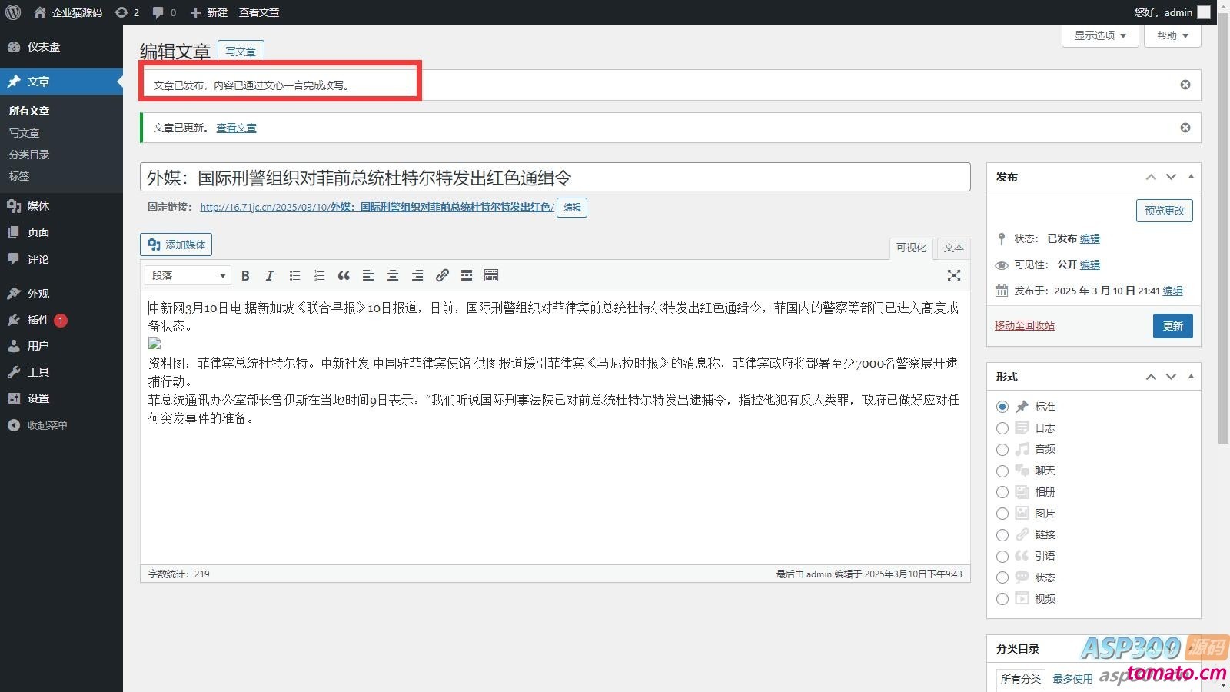Open the 显示选项 dropdown
This screenshot has width=1230, height=692.
point(1100,35)
